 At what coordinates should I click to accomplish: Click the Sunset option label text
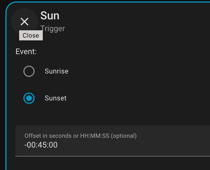pos(55,98)
